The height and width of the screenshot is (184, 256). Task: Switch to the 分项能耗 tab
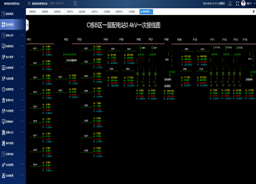pos(132,12)
